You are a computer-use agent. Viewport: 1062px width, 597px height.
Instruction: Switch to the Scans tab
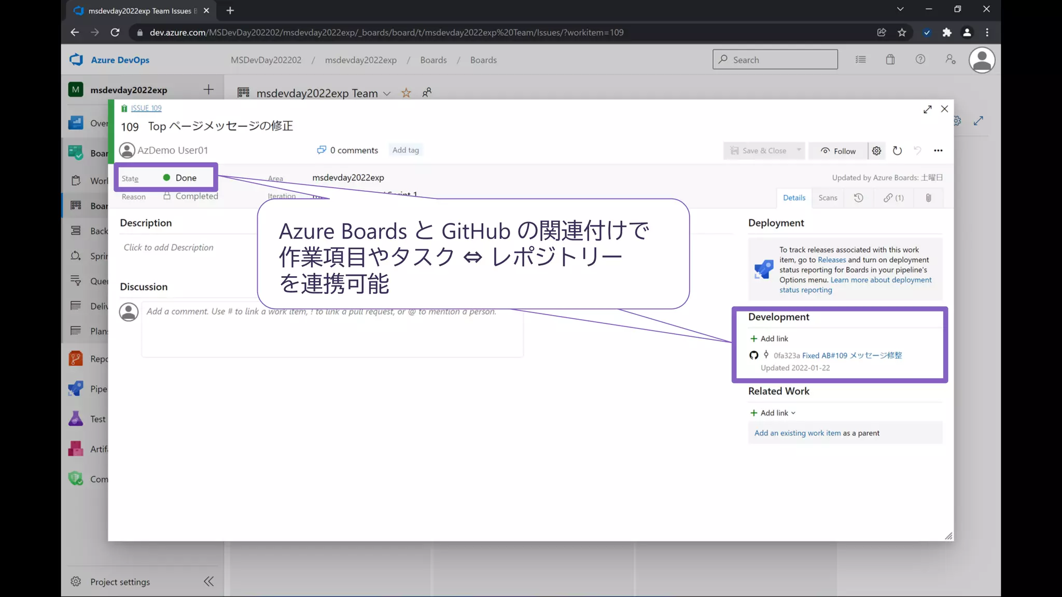(828, 198)
